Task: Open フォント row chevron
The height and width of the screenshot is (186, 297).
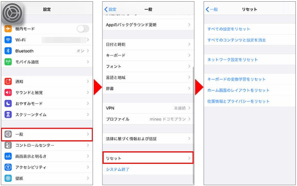Action: pos(189,66)
